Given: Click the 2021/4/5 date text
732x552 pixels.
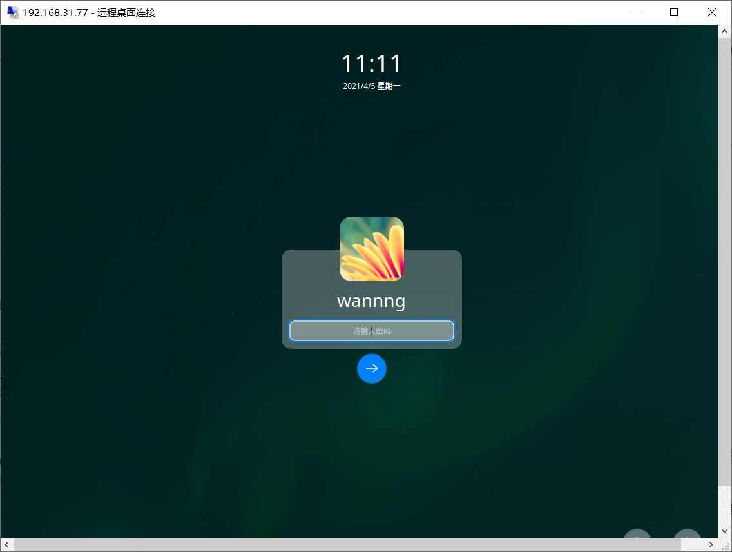Looking at the screenshot, I should click(x=372, y=86).
